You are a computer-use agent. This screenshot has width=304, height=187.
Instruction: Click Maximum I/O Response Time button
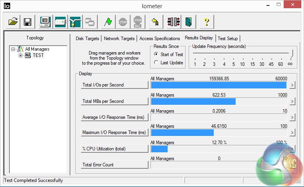click(x=114, y=132)
